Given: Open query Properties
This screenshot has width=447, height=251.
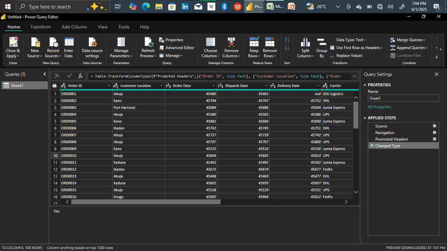Looking at the screenshot, I should click(x=171, y=40).
